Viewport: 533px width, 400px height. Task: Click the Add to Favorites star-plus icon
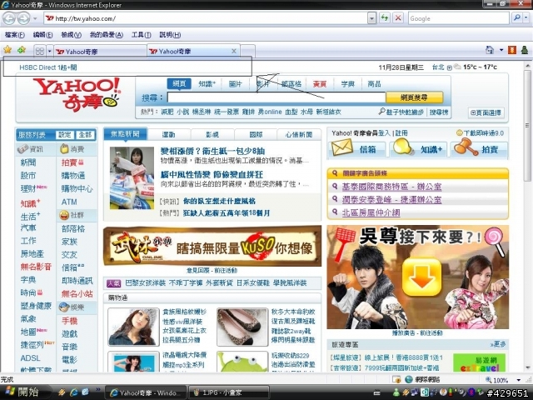point(22,50)
